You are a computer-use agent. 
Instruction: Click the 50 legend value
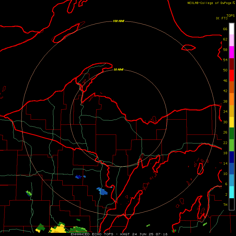(x=225, y=70)
